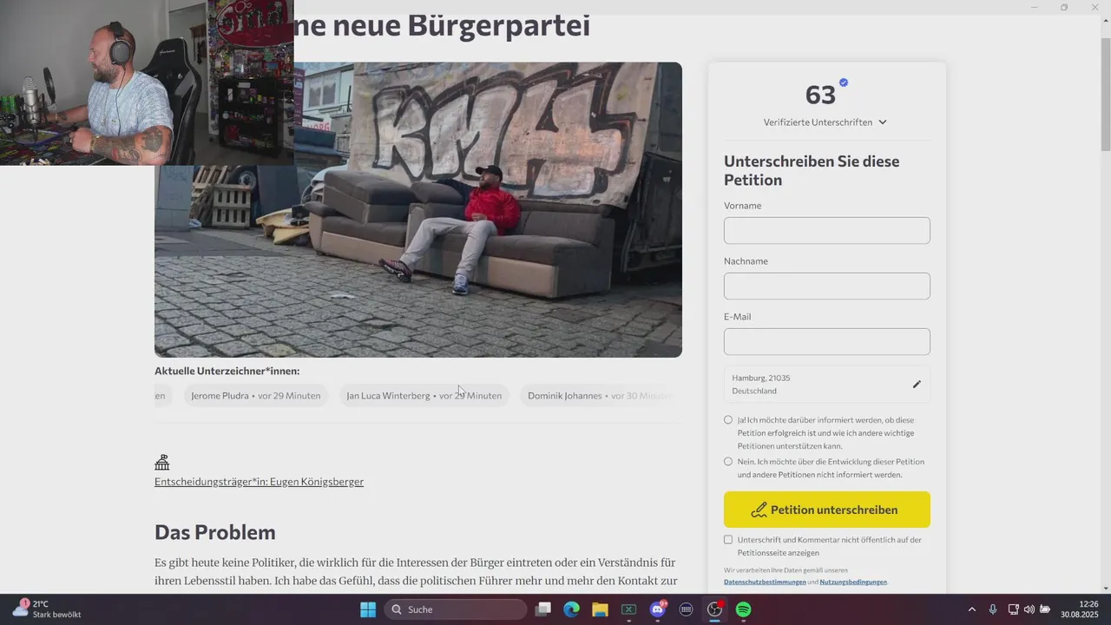Select the 'Nein. Ich möchte nicht informiert werden' radio option
The height and width of the screenshot is (625, 1111).
pyautogui.click(x=728, y=462)
